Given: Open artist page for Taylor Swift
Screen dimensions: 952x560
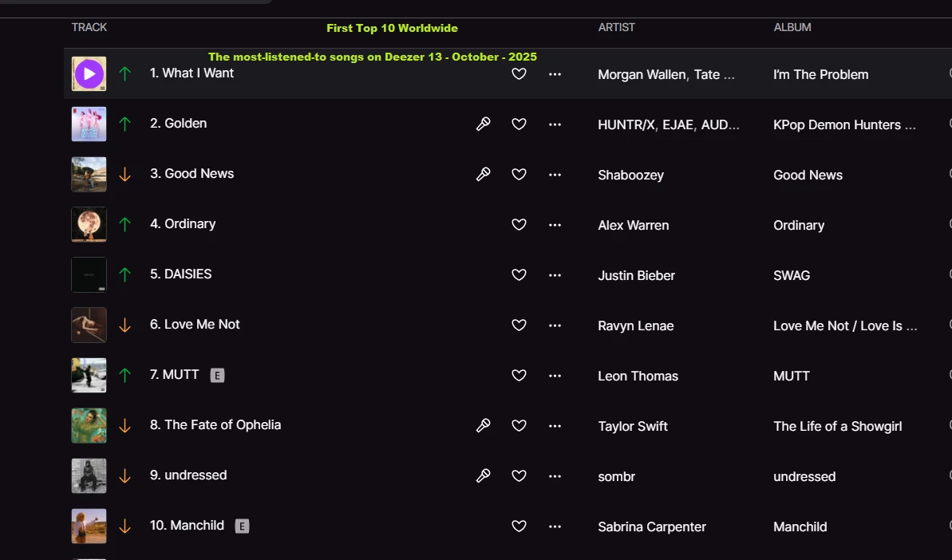Looking at the screenshot, I should (633, 427).
